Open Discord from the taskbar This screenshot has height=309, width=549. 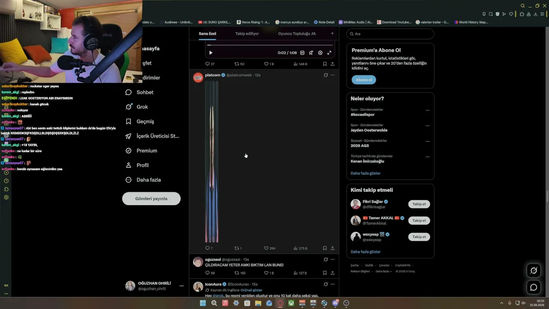(x=335, y=303)
